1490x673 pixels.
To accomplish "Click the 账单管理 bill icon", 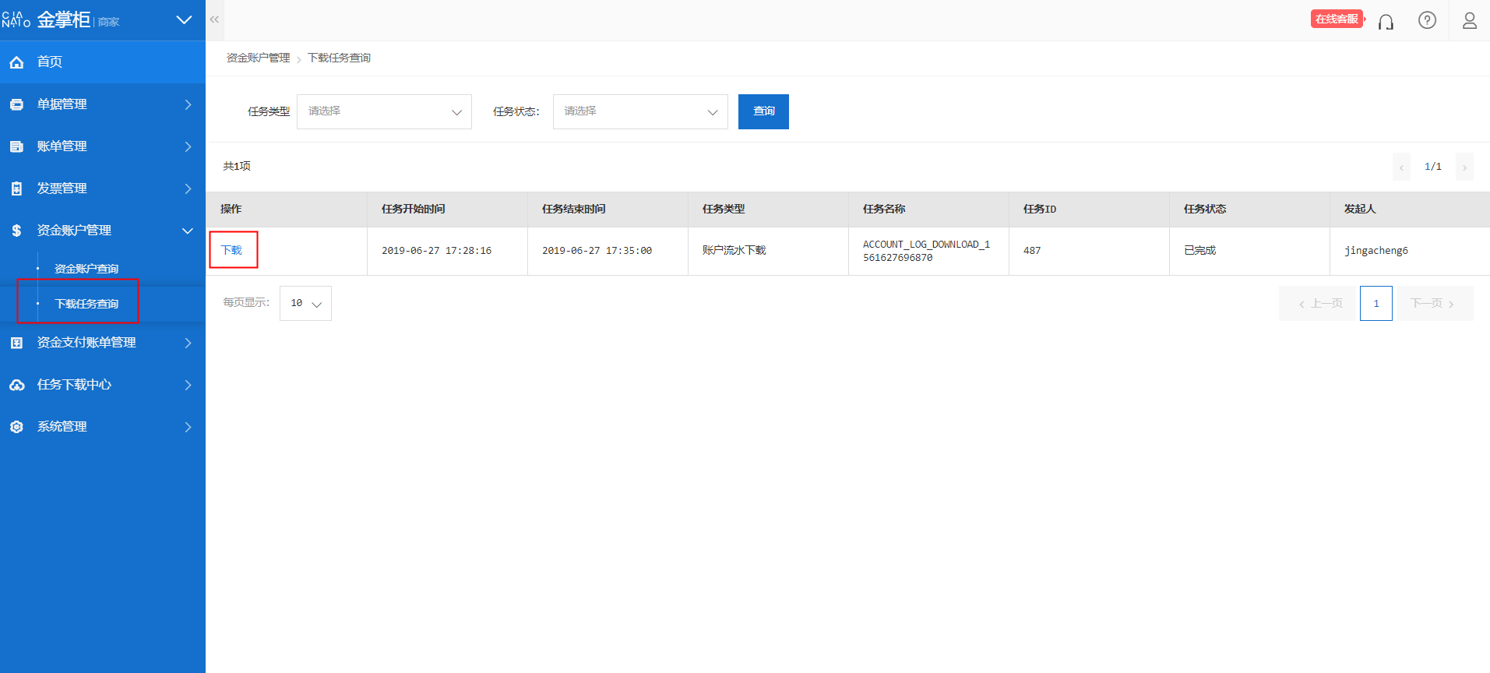I will click(16, 146).
